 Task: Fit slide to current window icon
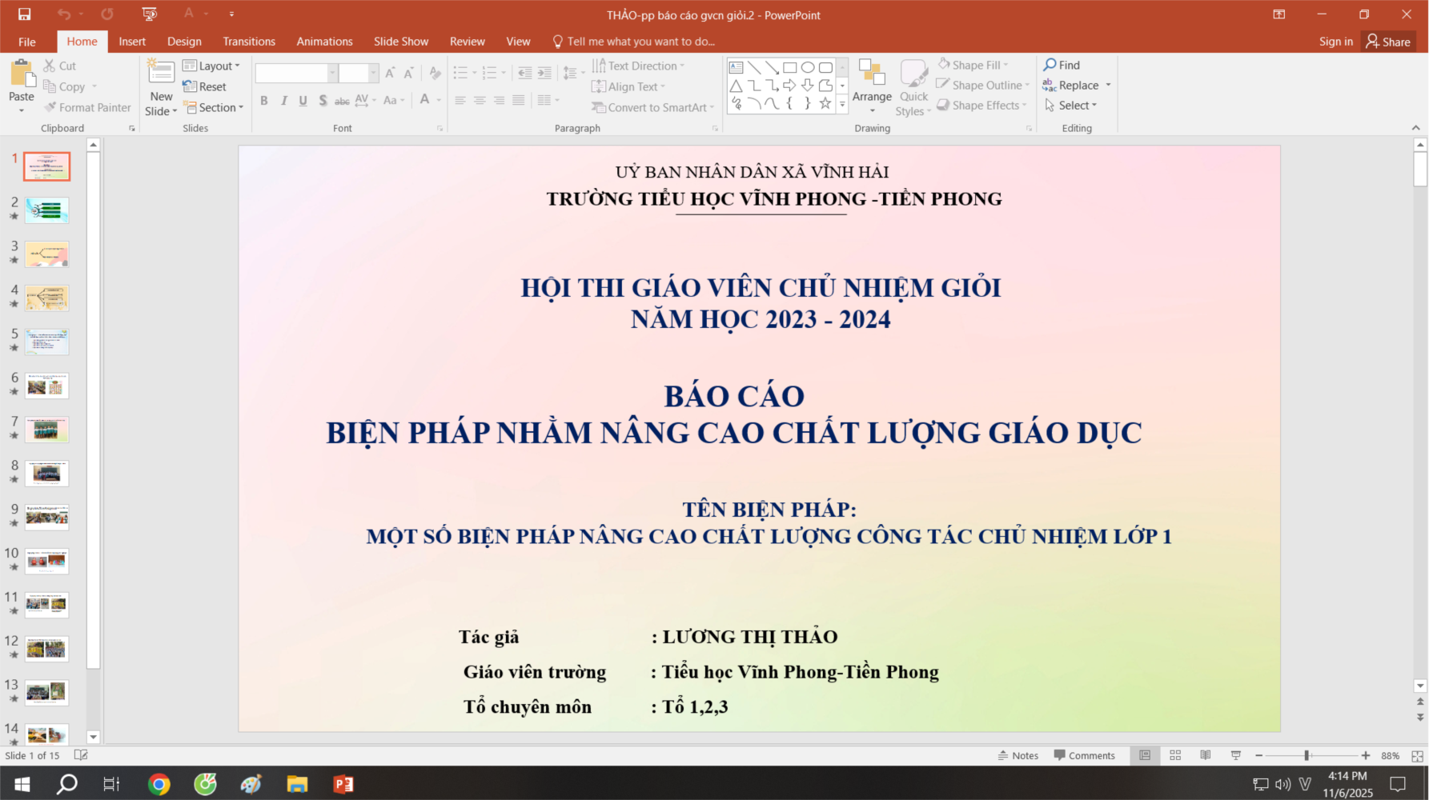click(1417, 755)
